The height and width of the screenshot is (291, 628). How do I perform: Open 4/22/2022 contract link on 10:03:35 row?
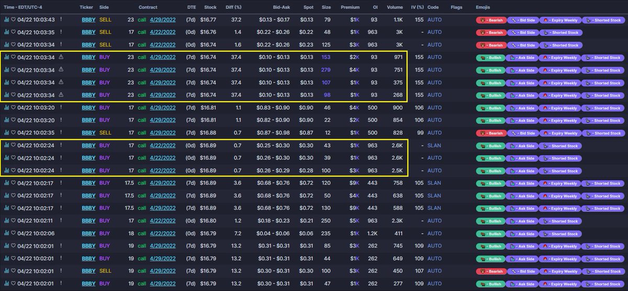[x=162, y=32]
